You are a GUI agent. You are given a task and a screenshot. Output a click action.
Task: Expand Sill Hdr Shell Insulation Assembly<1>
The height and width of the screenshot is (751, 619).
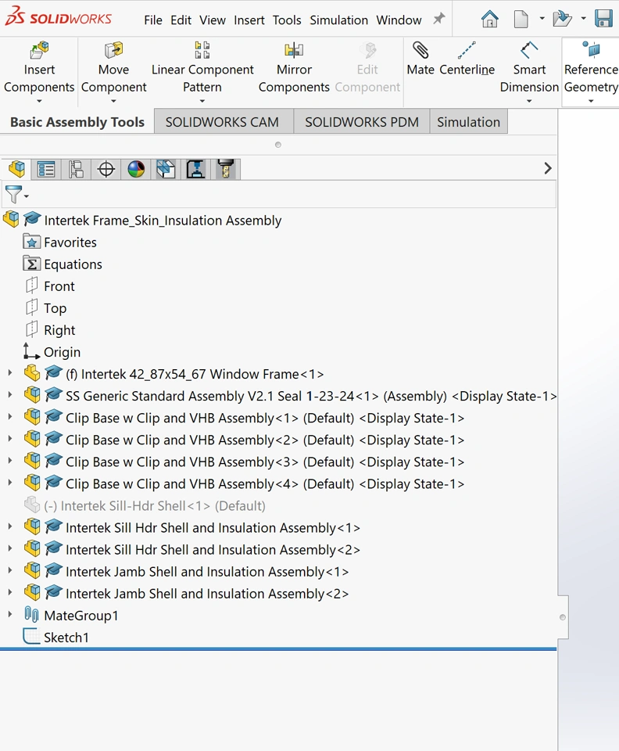click(x=9, y=526)
